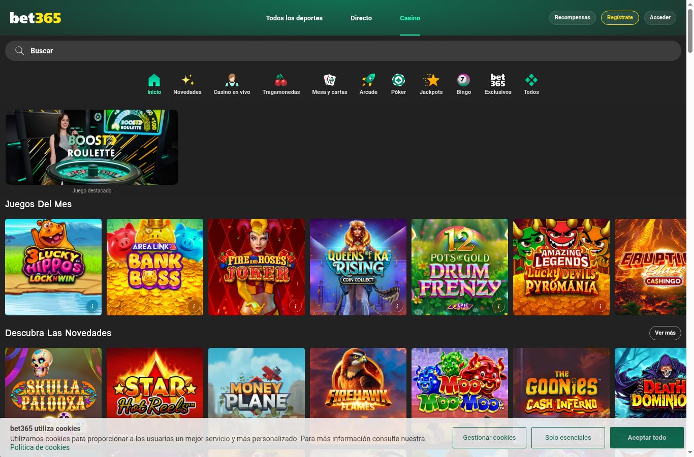
Task: Show info for Drum Frenzy game
Action: [x=498, y=306]
